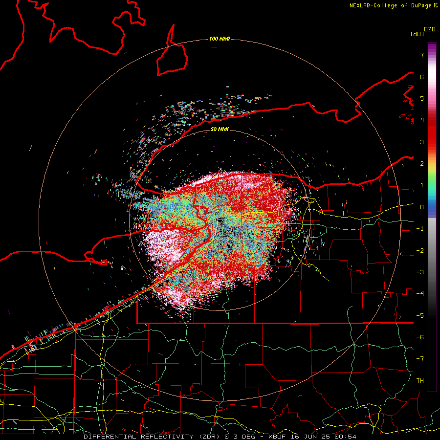
Task: Click the DZD legend title
Action: click(x=430, y=29)
